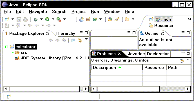Switch to the Resource perspective
Screen dimensions: 194x101
(x=161, y=25)
